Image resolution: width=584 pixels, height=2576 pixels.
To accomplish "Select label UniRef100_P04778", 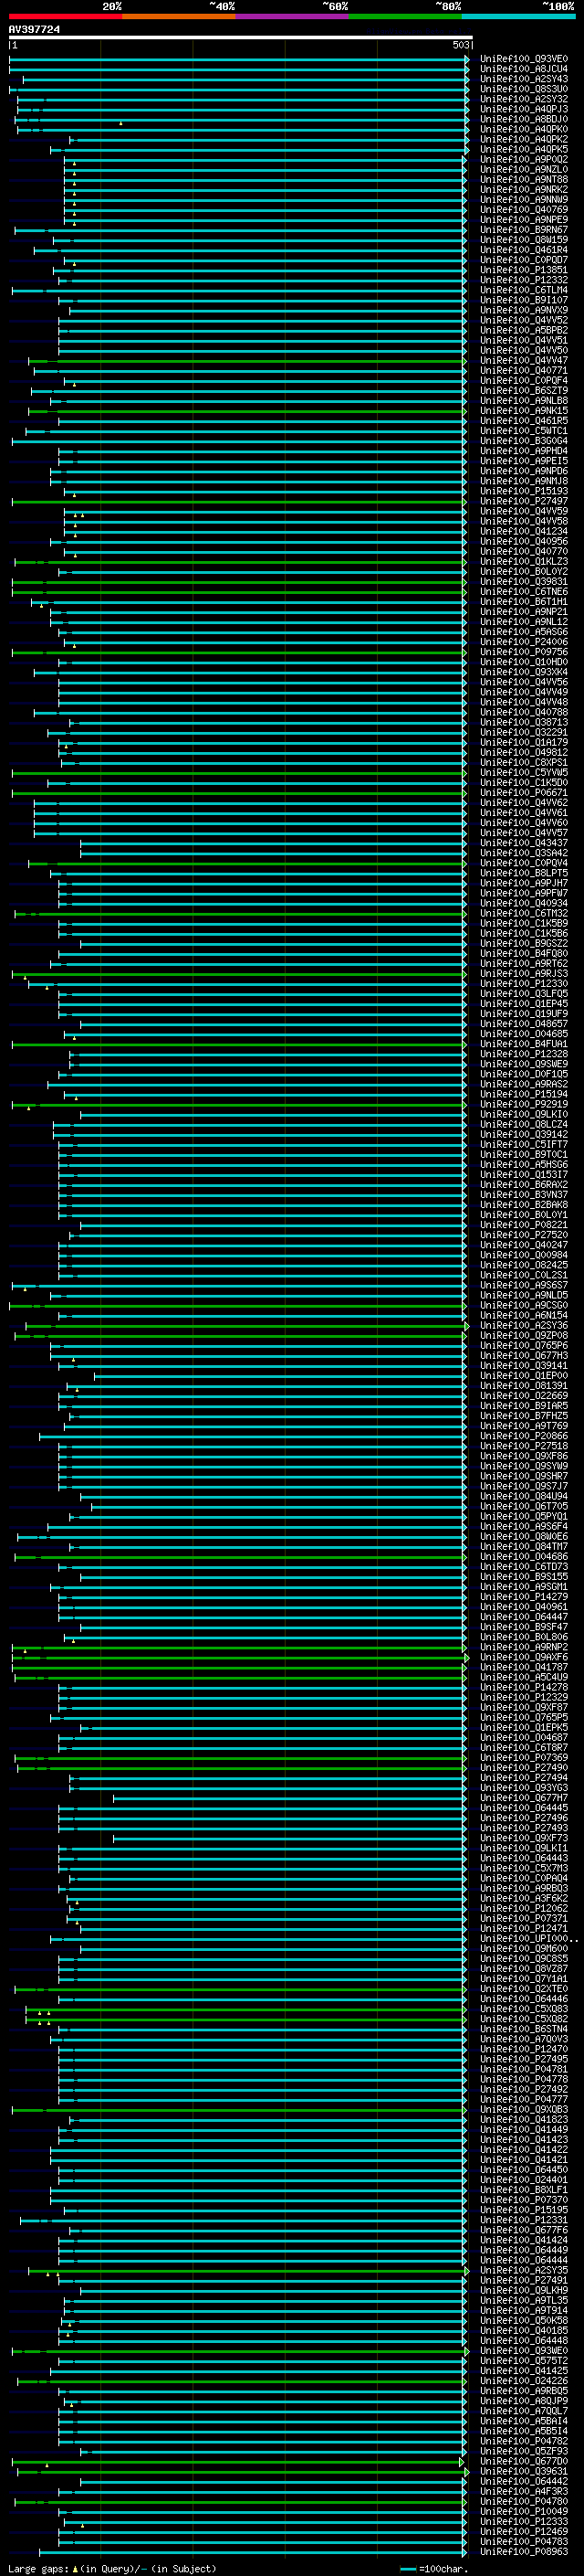I will point(524,2079).
